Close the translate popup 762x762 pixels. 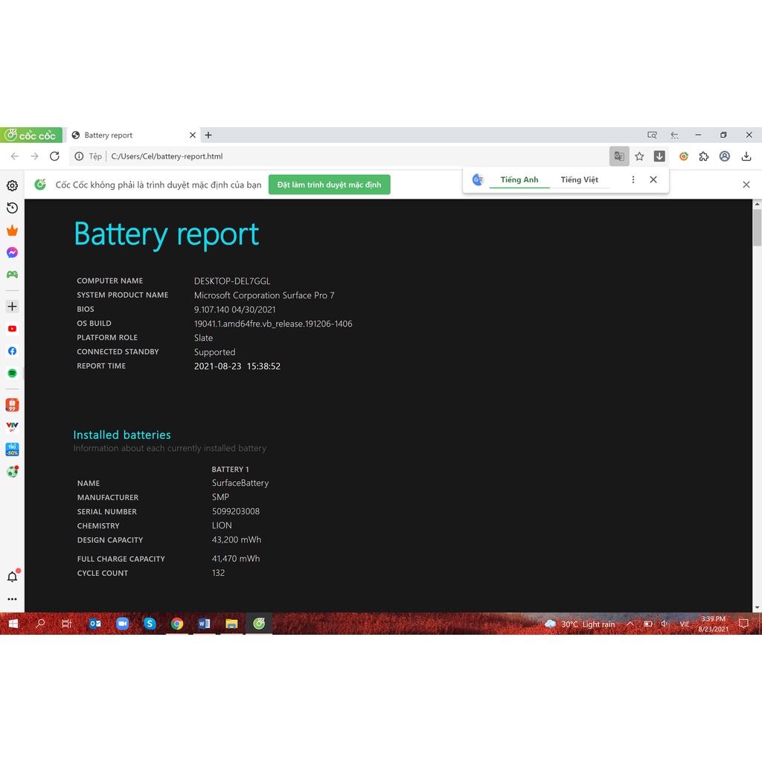(x=653, y=180)
